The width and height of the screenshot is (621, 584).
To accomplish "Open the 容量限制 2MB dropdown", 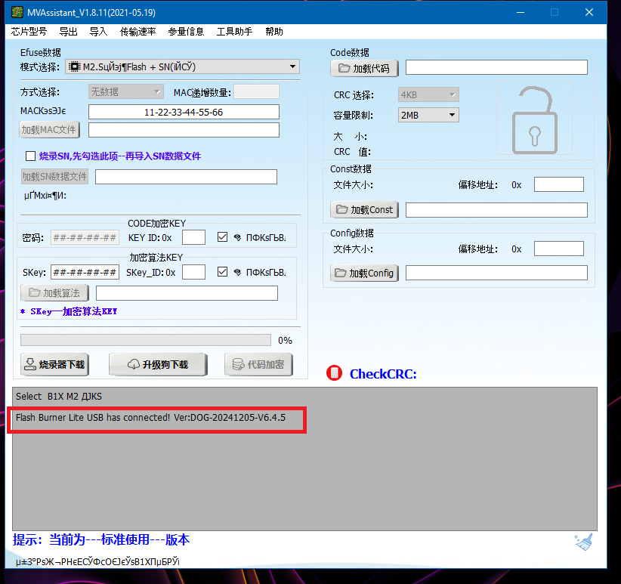I will click(452, 115).
